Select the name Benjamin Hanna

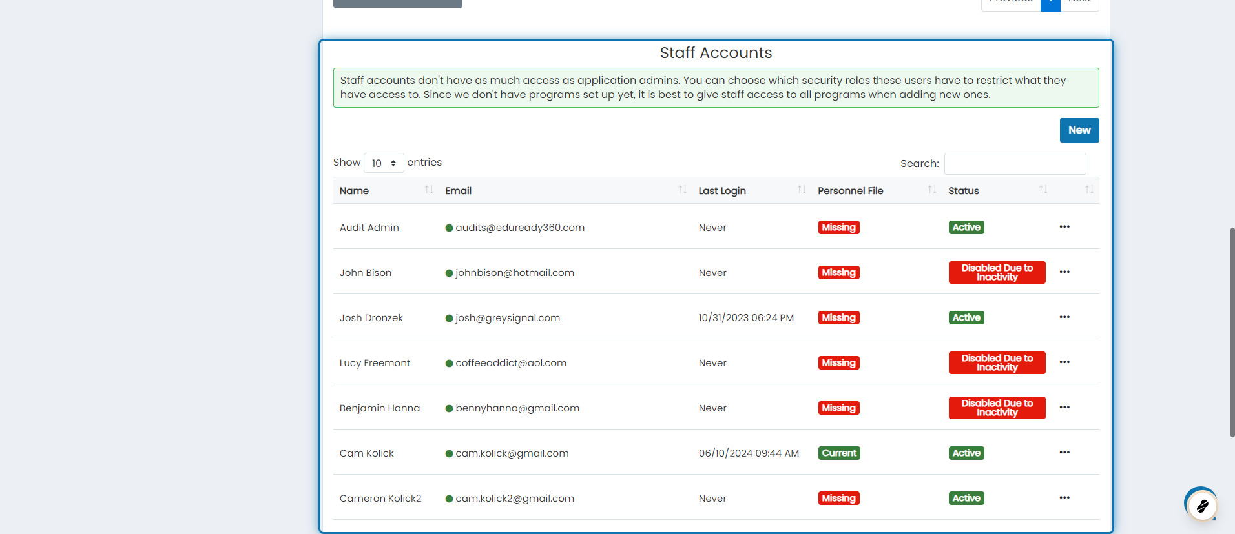(x=380, y=408)
